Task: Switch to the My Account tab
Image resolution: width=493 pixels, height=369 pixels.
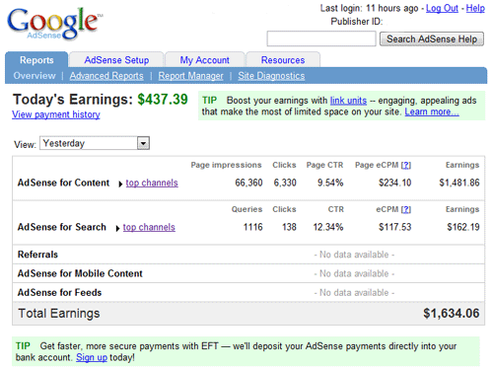Action: pos(204,60)
